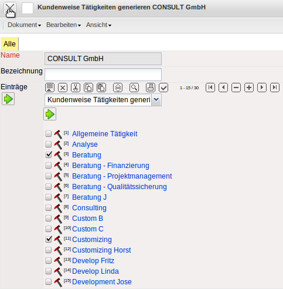The image size is (283, 289).
Task: Click the magnifier search icon
Action: click(x=134, y=88)
